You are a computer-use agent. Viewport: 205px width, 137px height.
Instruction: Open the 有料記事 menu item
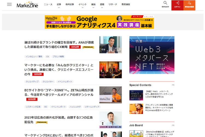[70, 4]
